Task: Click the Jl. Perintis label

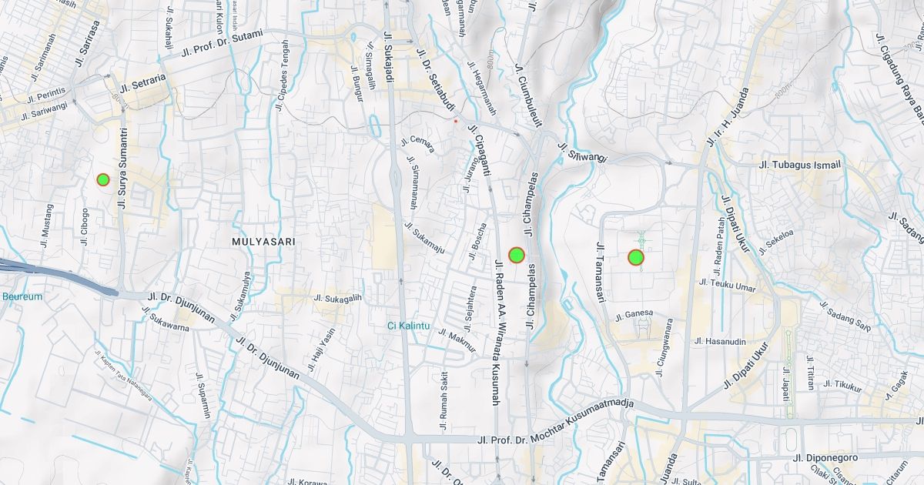Action: 46,95
